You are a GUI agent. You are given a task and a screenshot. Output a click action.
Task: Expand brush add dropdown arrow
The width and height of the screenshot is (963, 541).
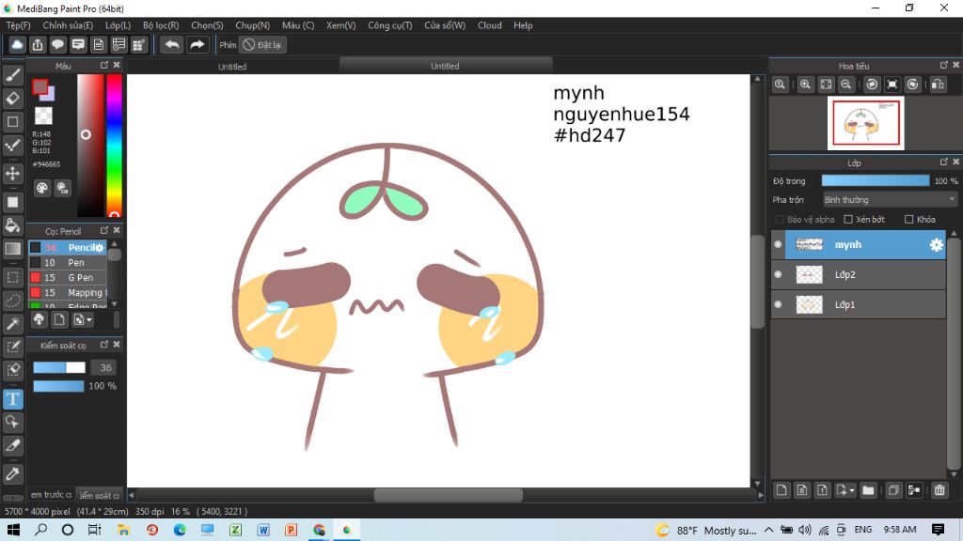click(x=89, y=320)
